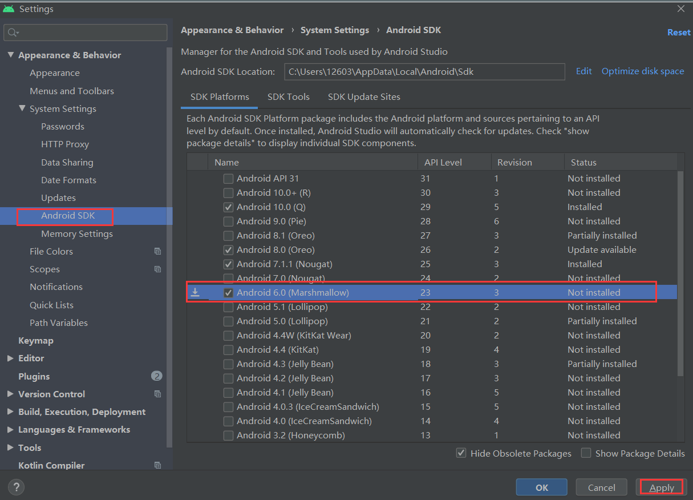This screenshot has height=500, width=693.
Task: Click the download icon beside Android 6.0 row
Action: point(195,292)
